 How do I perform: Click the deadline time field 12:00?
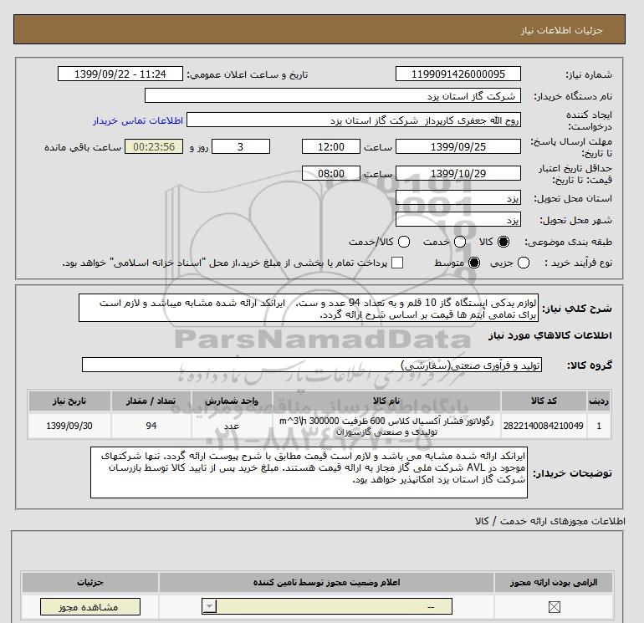tap(331, 146)
